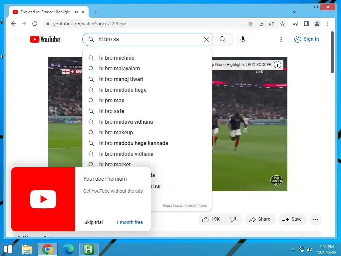
Task: Click '1 month free' Premium offer
Action: pyautogui.click(x=130, y=222)
